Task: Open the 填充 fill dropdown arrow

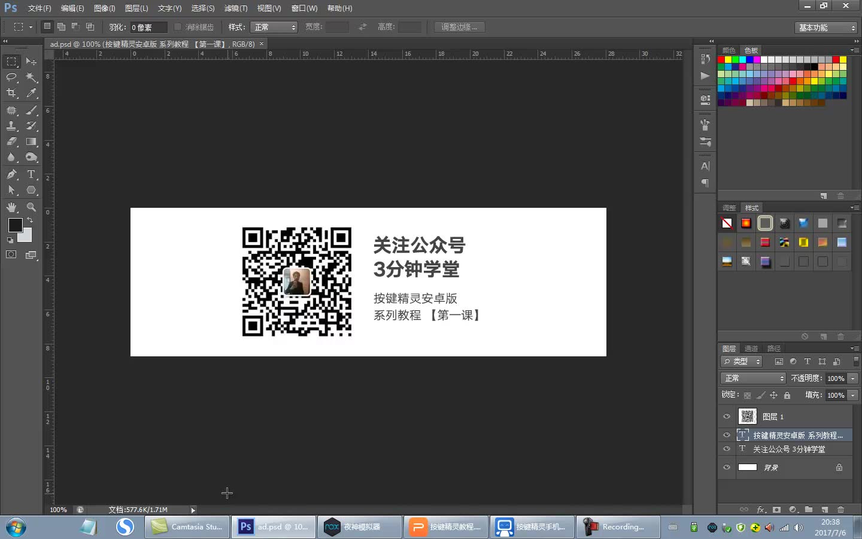Action: coord(853,395)
